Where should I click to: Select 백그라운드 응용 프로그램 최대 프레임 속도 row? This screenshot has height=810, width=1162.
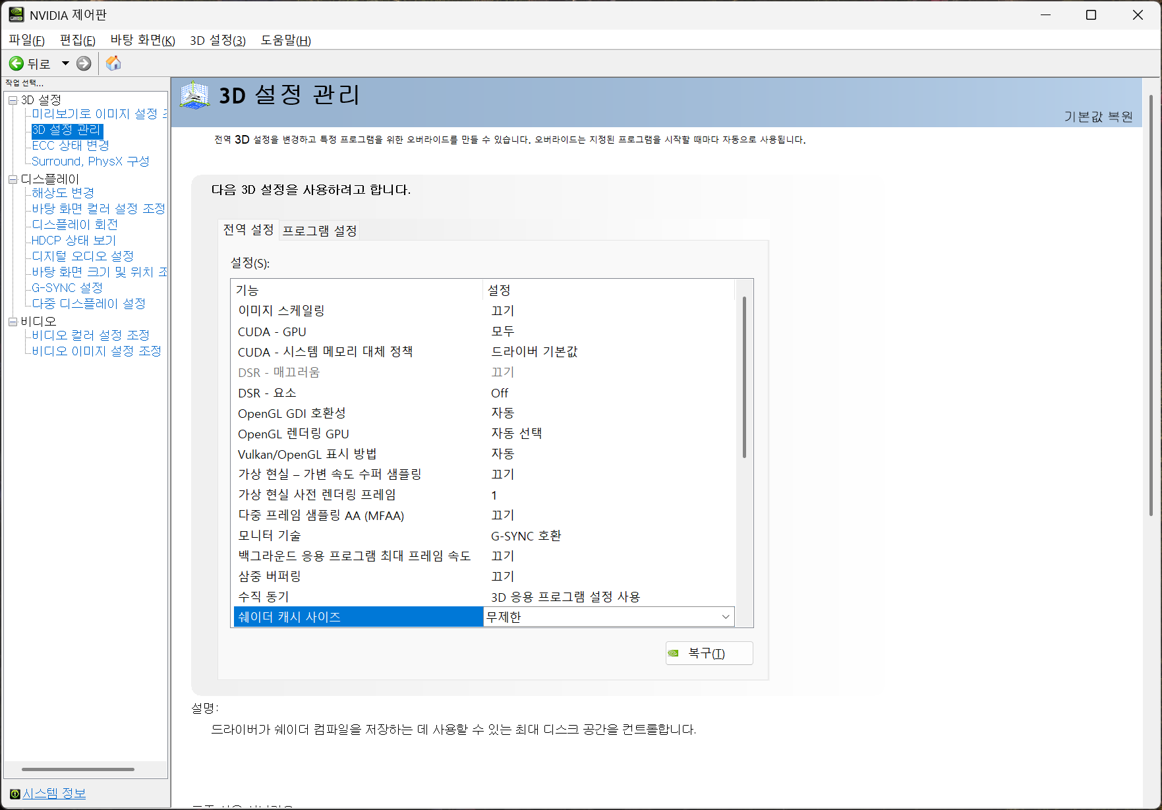point(484,556)
